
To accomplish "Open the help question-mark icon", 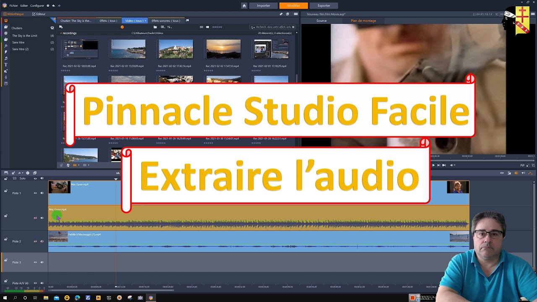I will [48, 5].
